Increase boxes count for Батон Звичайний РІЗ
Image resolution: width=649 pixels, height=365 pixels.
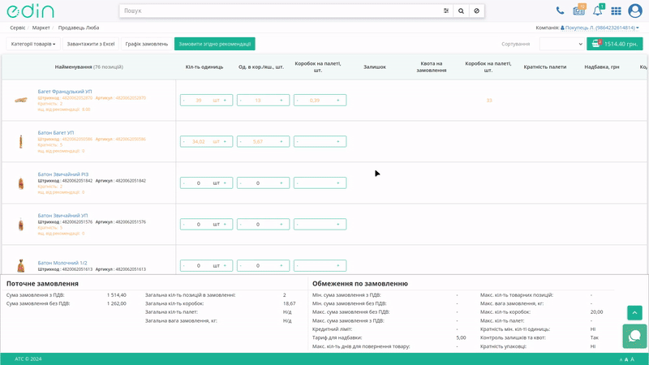click(282, 183)
